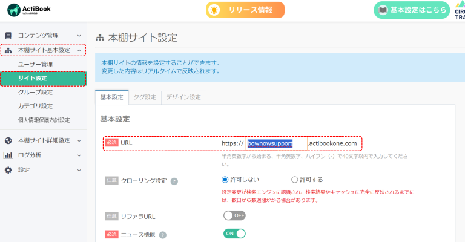The image size is (465, 242).
Task: Click .actibookone.com domain suffix text
Action: pyautogui.click(x=332, y=143)
